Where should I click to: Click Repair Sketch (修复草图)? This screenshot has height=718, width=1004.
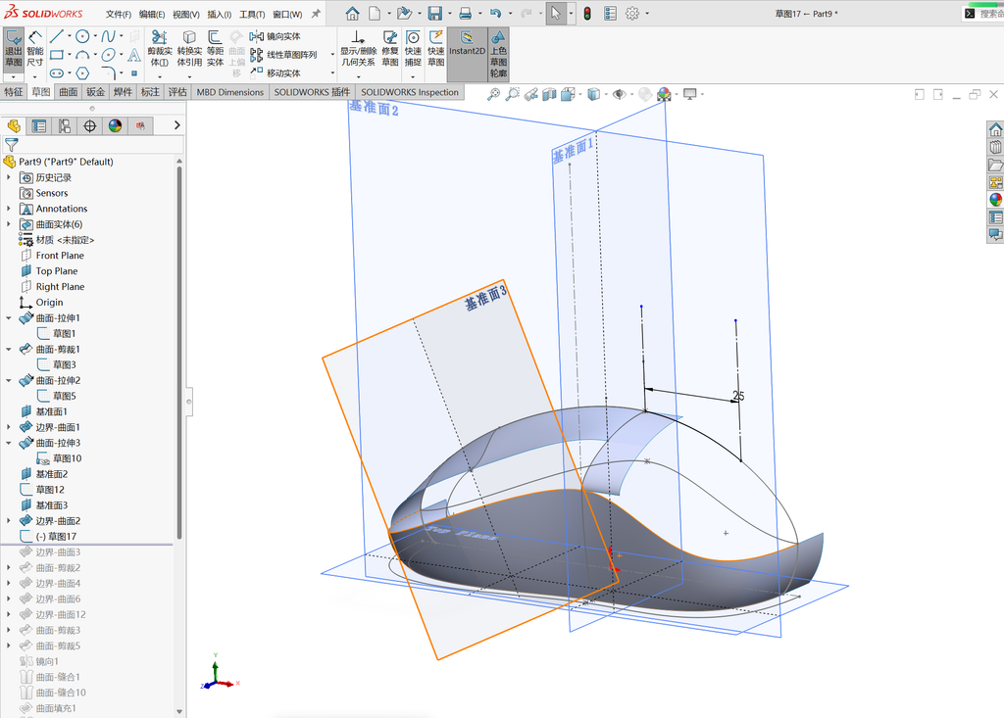tap(390, 49)
